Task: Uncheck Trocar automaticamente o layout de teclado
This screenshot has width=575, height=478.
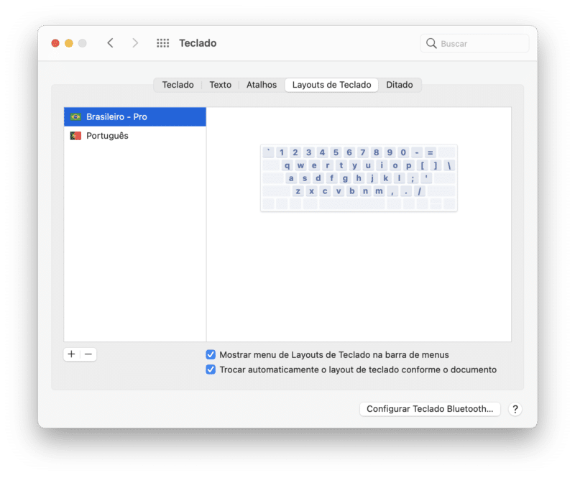Action: pos(211,369)
